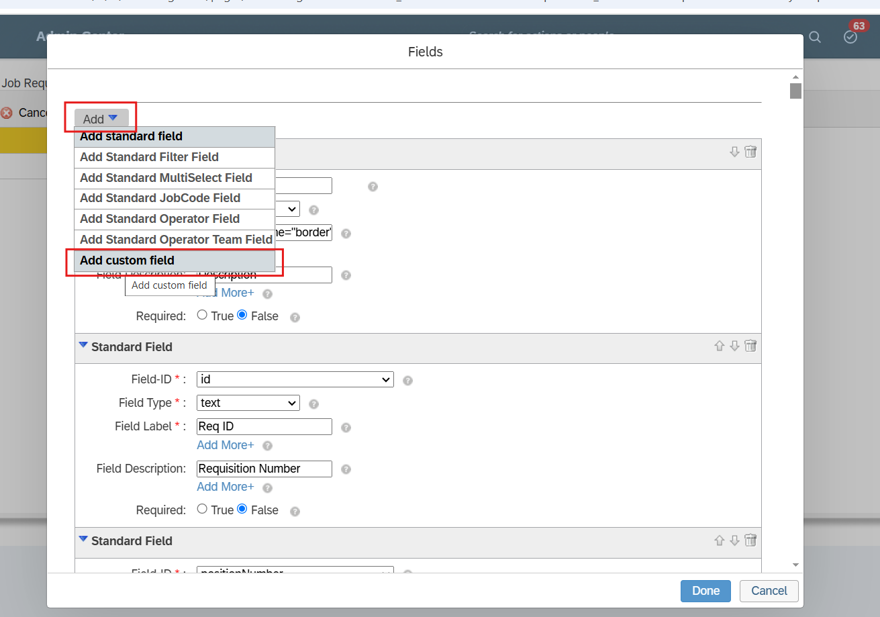Open the Field Type dropdown set to text
This screenshot has height=617, width=880.
[x=248, y=403]
